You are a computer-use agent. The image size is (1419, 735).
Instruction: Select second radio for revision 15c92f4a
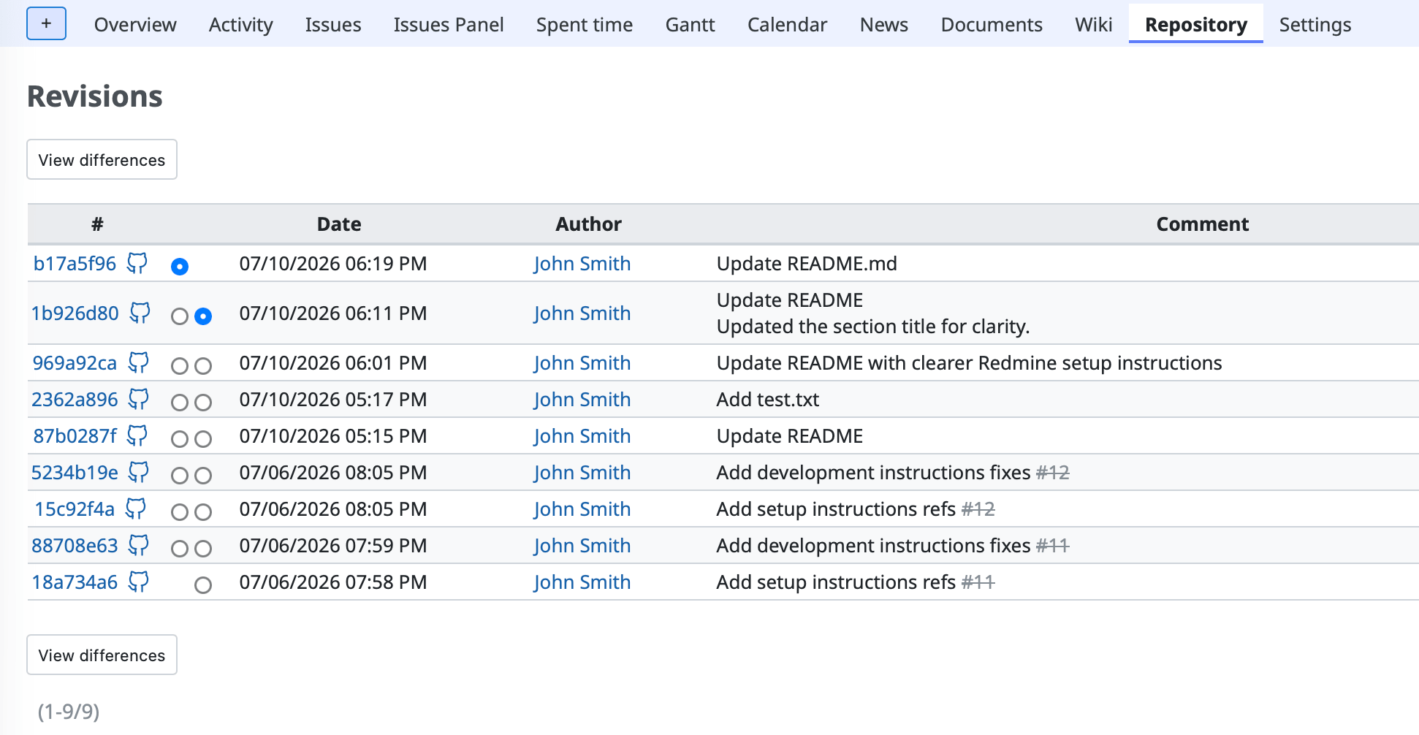(x=203, y=512)
